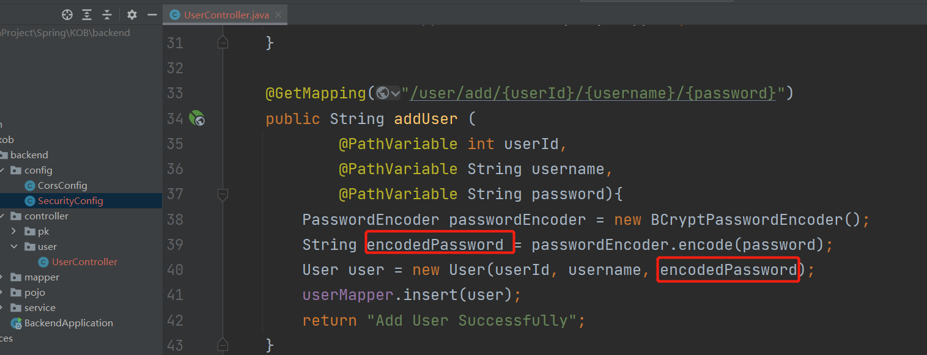Click the locate-in-project target icon

(67, 15)
